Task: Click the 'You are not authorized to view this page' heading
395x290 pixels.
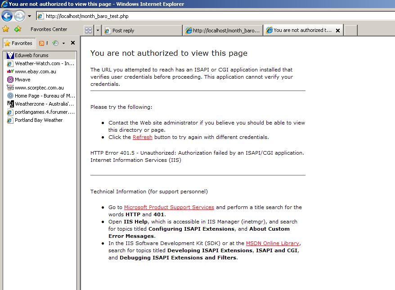Action: tap(169, 53)
